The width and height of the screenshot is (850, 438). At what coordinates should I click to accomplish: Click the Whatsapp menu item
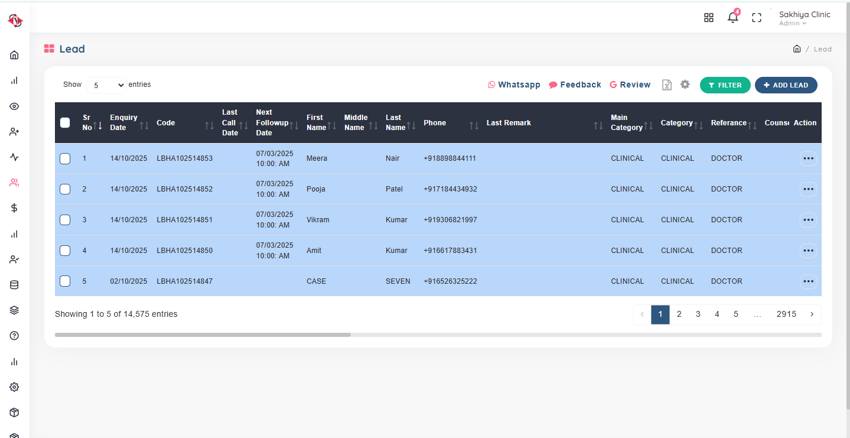pos(514,85)
